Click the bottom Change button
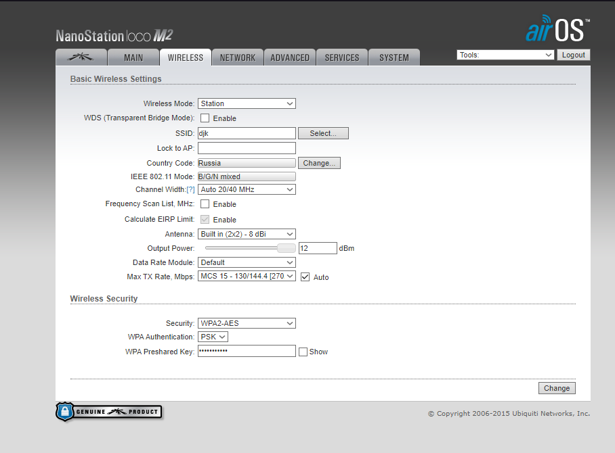 click(557, 388)
